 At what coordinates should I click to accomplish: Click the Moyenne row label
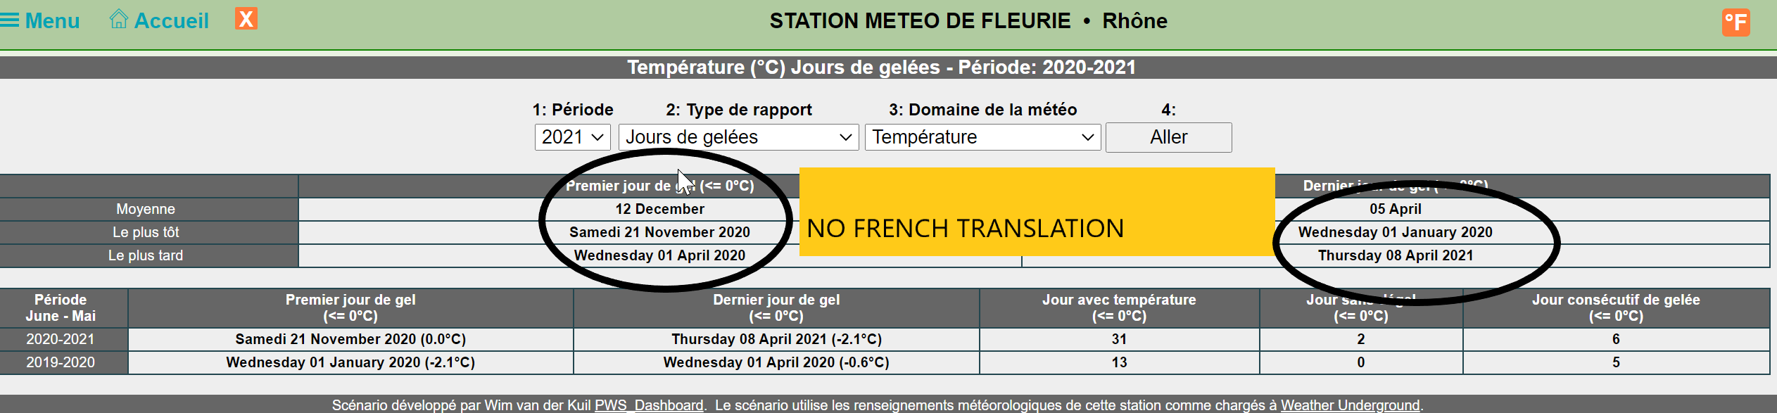[x=146, y=209]
